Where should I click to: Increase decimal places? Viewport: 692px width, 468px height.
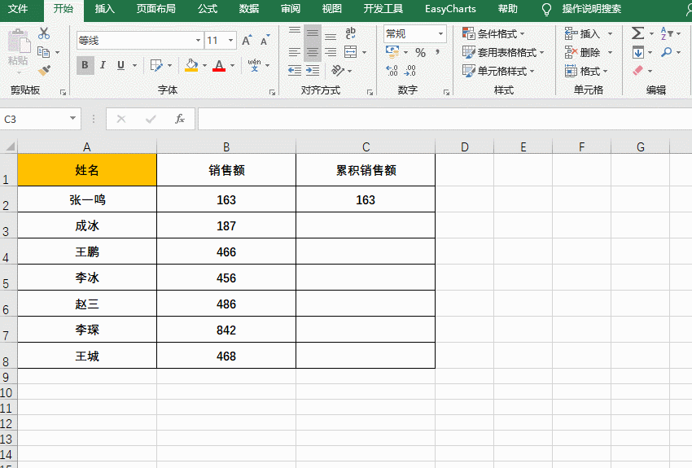392,71
